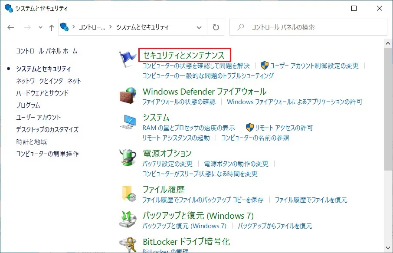Expand chevron after コントロー... breadcrumb segment

(110, 27)
